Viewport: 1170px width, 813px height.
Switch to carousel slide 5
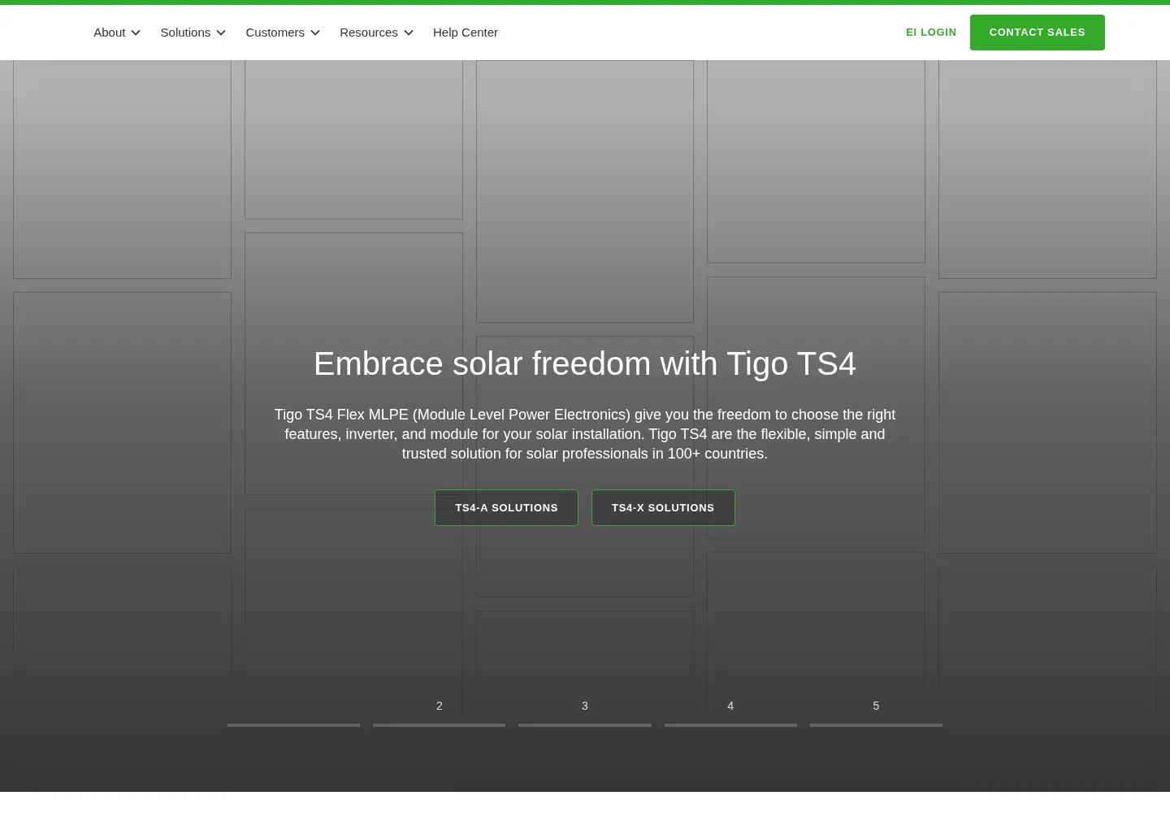[876, 711]
